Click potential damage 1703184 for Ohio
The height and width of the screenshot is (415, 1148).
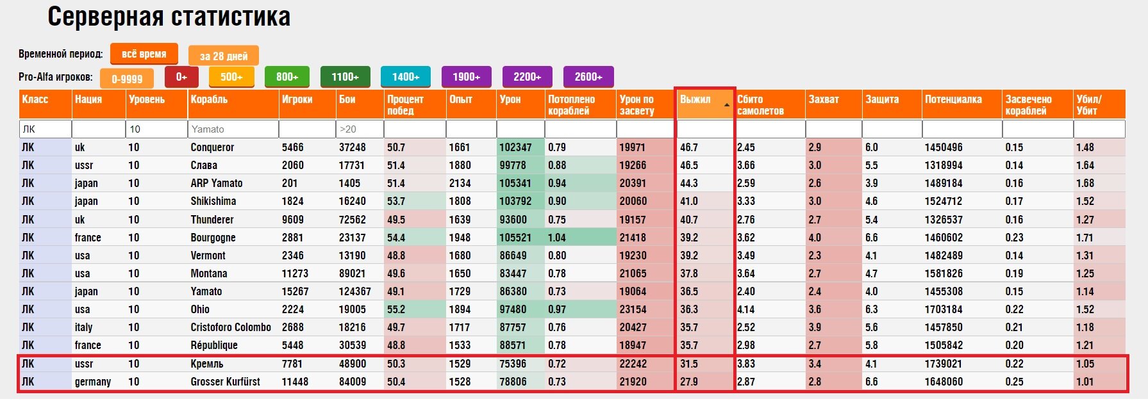click(x=944, y=309)
